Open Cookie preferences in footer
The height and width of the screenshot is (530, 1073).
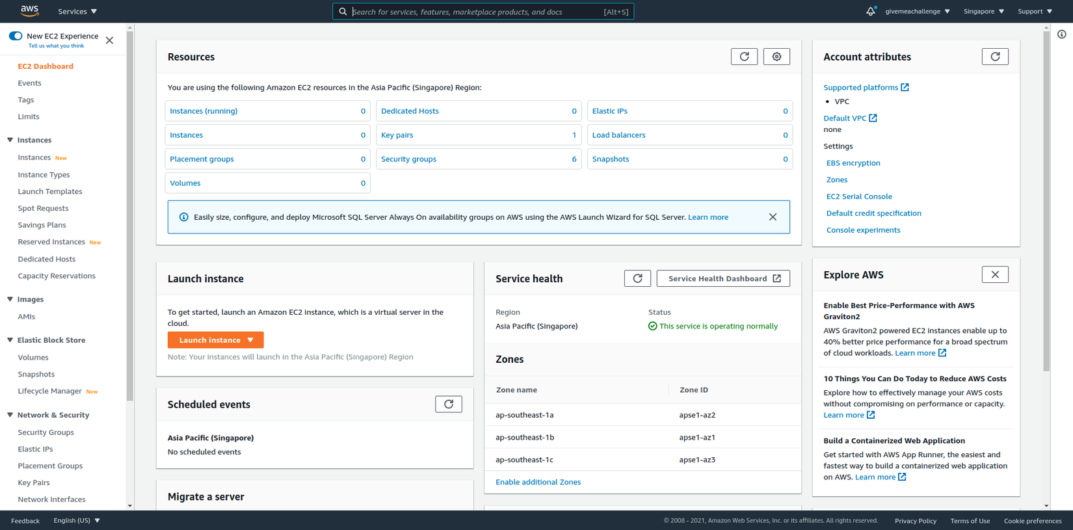point(1033,521)
